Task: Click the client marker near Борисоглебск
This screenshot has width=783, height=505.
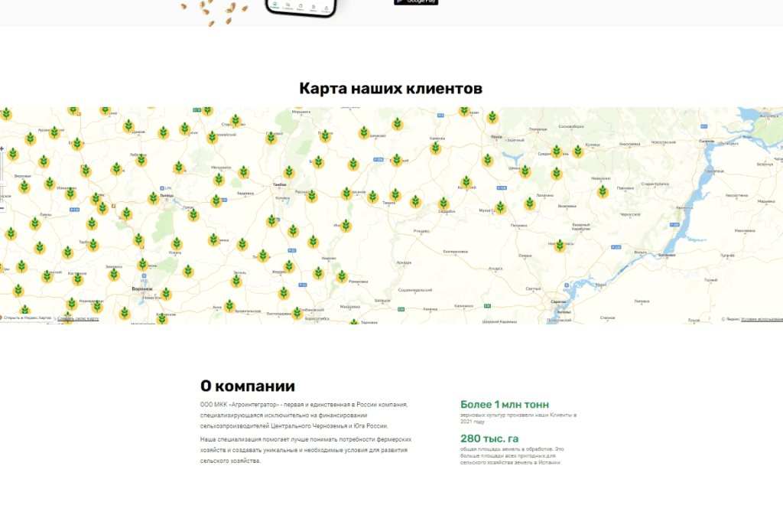Action: coord(298,313)
